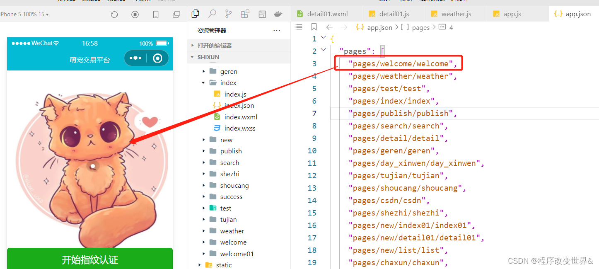This screenshot has height=269, width=599.
Task: Click "pages/csdn/csdn" on line 14
Action: coord(387,201)
